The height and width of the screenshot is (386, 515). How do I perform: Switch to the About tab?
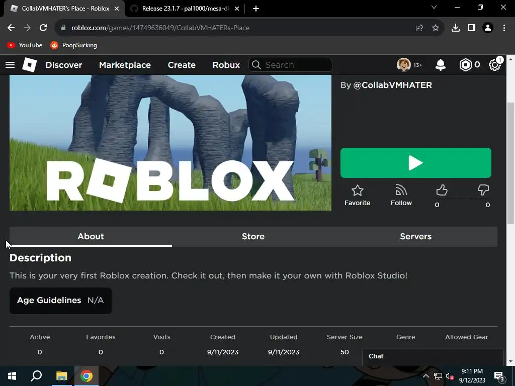tap(91, 236)
